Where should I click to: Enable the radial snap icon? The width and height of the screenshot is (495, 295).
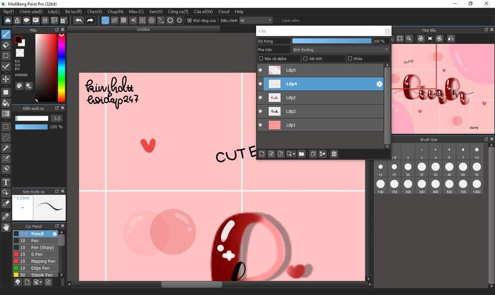pyautogui.click(x=143, y=20)
